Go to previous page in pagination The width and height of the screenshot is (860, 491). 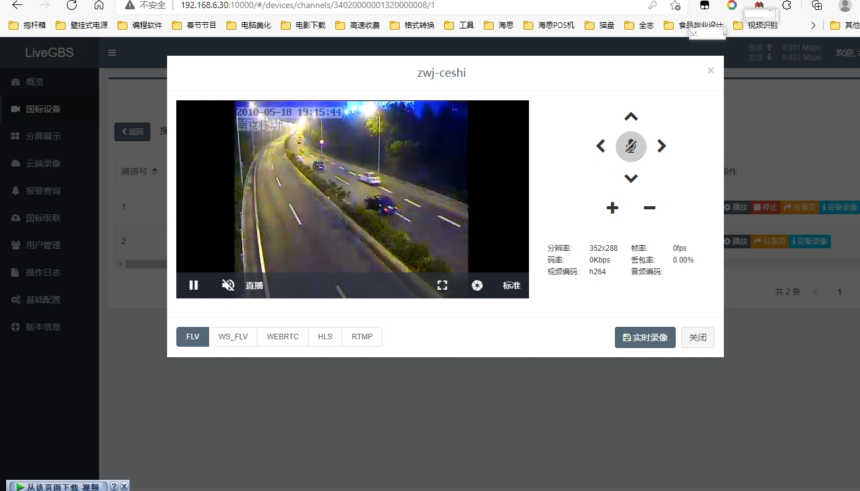(815, 292)
